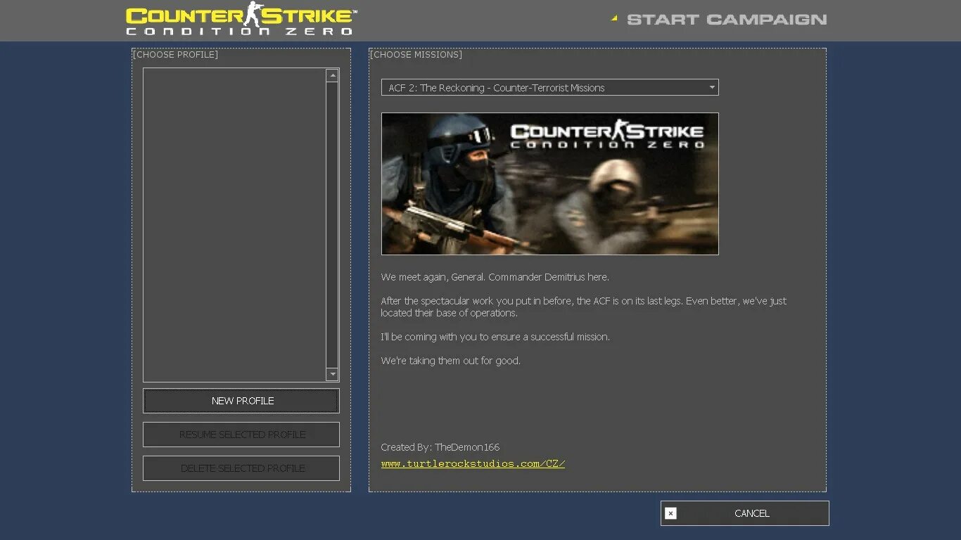This screenshot has height=540, width=961.
Task: Create a New Profile
Action: click(241, 401)
